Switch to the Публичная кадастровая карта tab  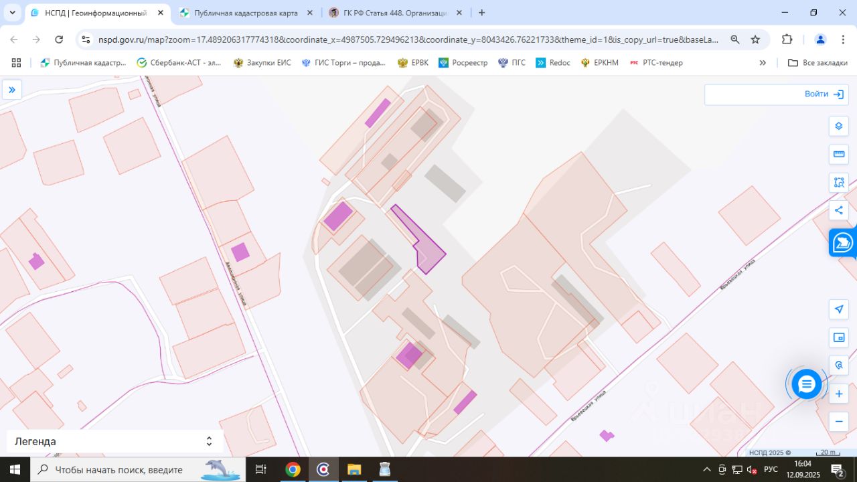pos(245,13)
